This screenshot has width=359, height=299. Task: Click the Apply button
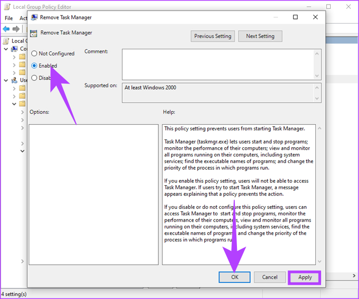(305, 277)
